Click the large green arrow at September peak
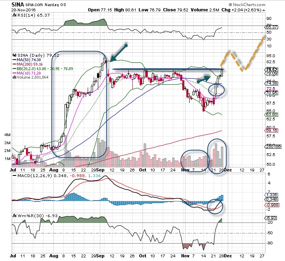Screen dimensions: 285x261 click(x=119, y=52)
